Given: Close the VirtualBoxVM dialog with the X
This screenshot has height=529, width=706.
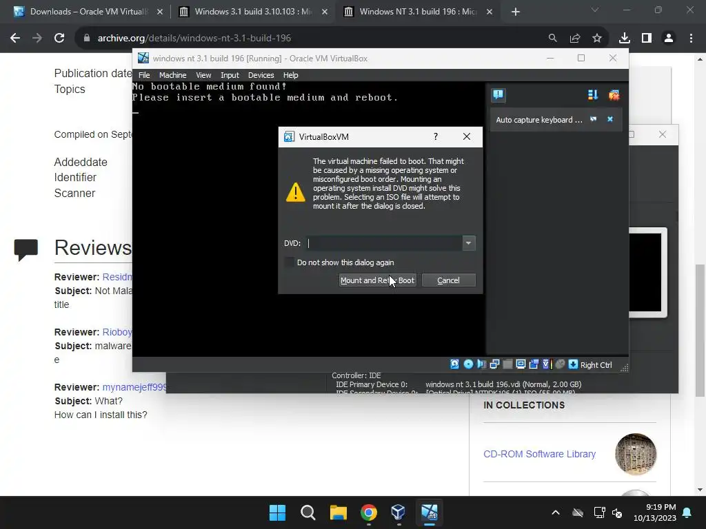Looking at the screenshot, I should [467, 136].
